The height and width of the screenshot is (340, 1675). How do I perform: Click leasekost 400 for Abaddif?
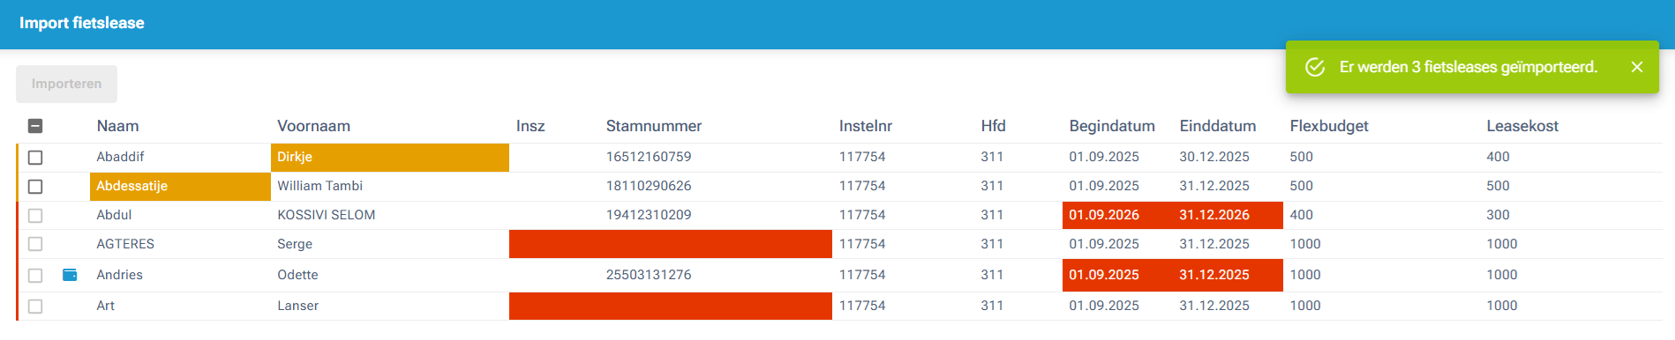click(1498, 157)
